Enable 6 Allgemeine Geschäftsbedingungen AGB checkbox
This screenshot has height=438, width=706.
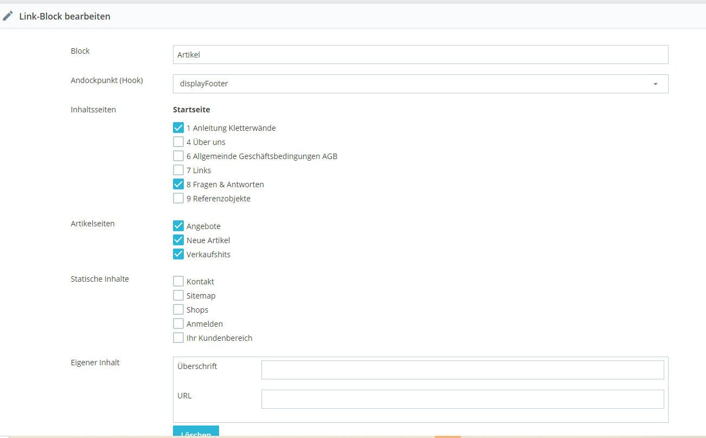[178, 156]
